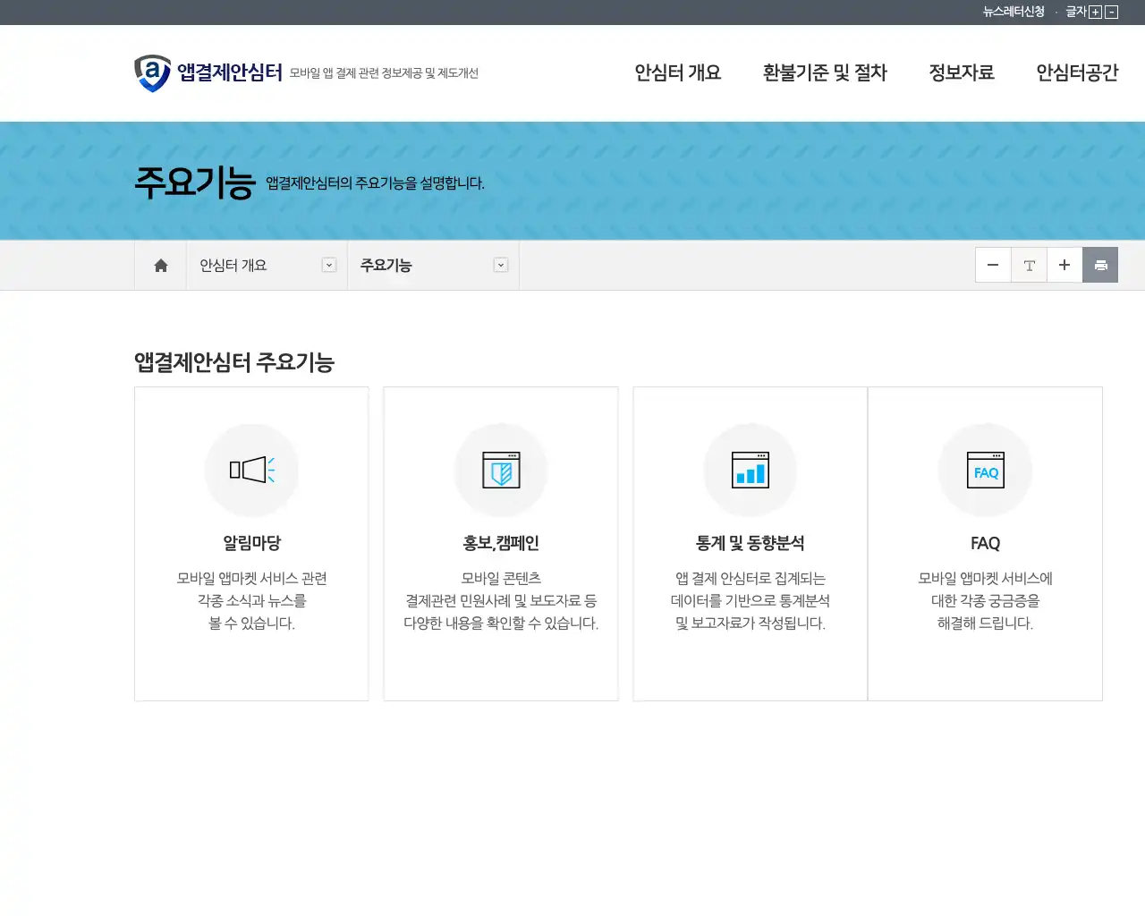This screenshot has height=916, width=1145.
Task: Select the 알림마당 card title
Action: point(251,543)
